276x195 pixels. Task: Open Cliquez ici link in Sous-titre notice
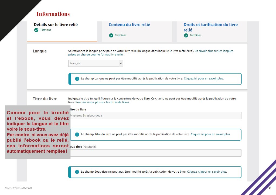coord(207,172)
